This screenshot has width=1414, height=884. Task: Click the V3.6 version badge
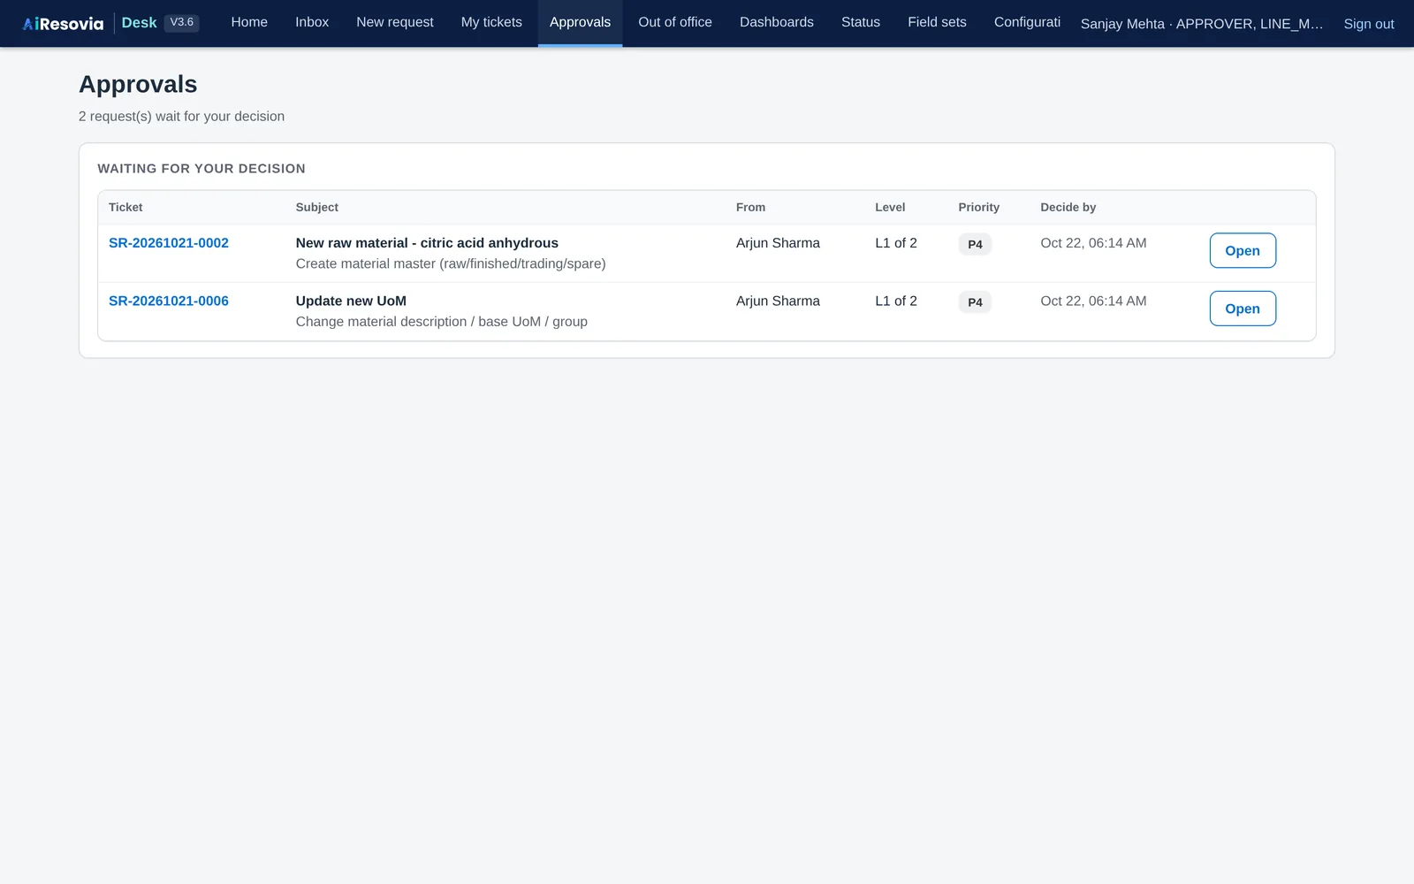pyautogui.click(x=182, y=22)
